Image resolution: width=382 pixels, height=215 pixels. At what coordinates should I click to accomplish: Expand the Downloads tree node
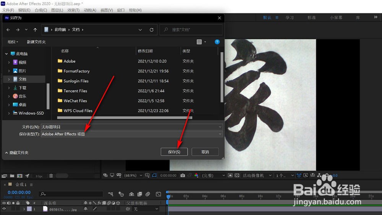pyautogui.click(x=9, y=88)
